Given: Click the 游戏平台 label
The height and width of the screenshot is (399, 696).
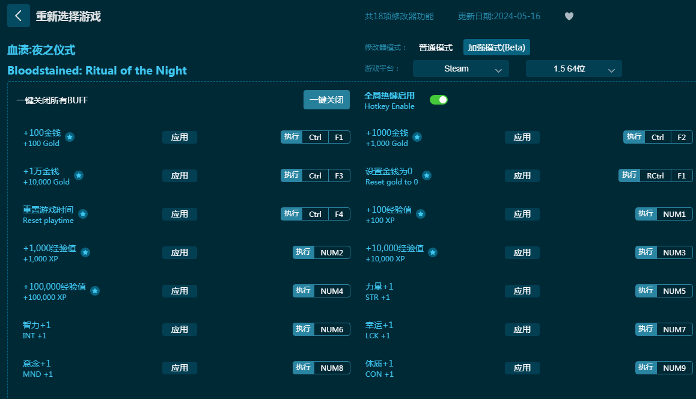Looking at the screenshot, I should (381, 69).
